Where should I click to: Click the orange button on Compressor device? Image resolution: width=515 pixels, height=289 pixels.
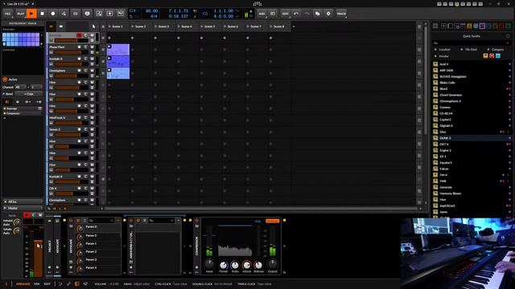click(272, 221)
